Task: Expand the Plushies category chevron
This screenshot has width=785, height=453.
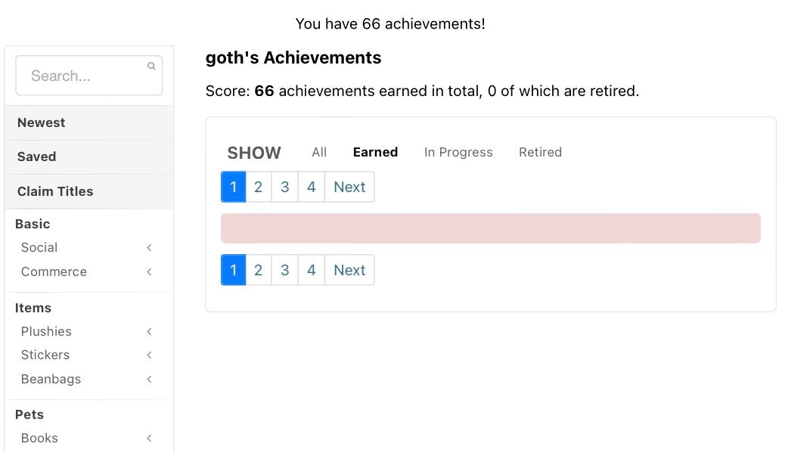Action: click(150, 331)
